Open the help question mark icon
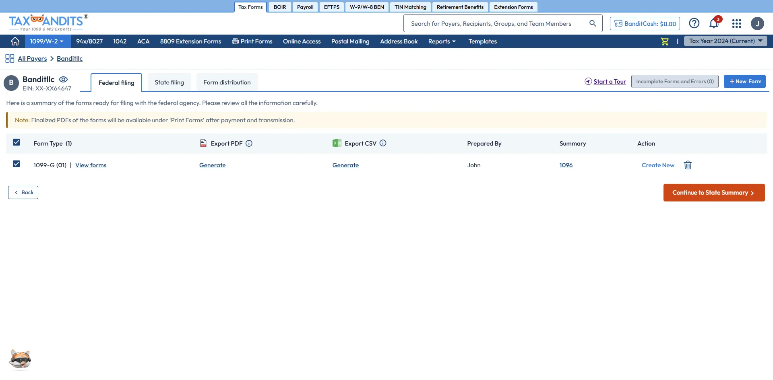Screen dimensions: 773x380 tap(694, 23)
